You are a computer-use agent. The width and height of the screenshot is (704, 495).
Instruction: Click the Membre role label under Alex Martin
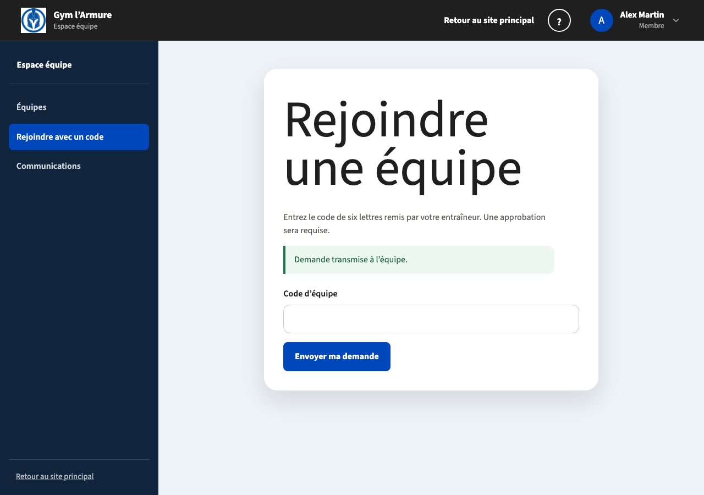(651, 26)
